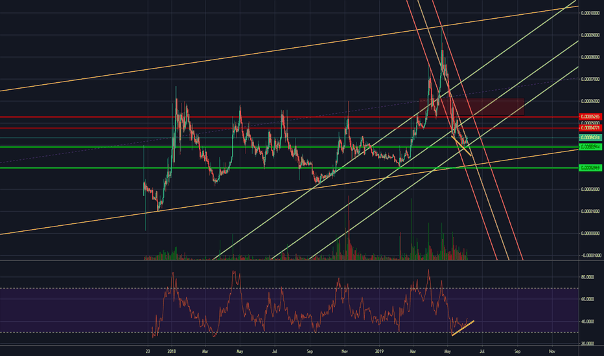
Task: Click the 0.00008000 price axis label
Action: (x=590, y=57)
